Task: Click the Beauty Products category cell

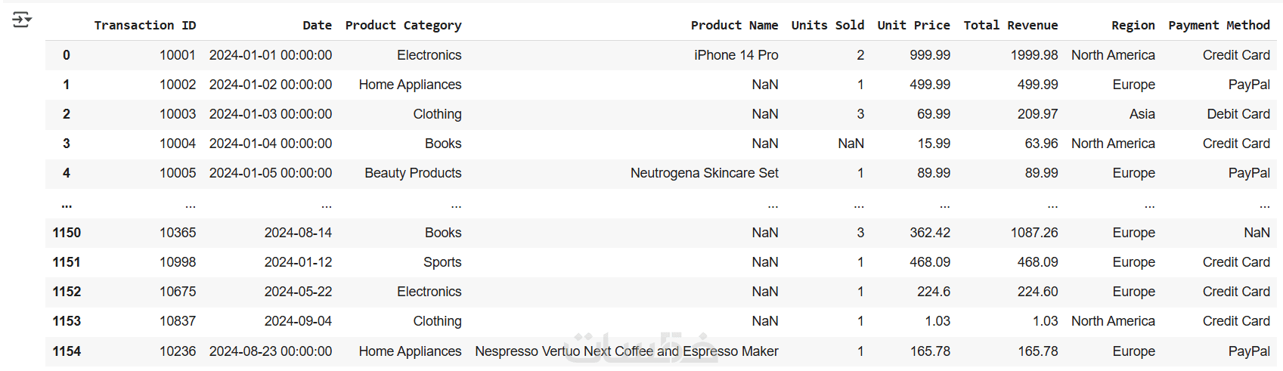Action: (413, 173)
